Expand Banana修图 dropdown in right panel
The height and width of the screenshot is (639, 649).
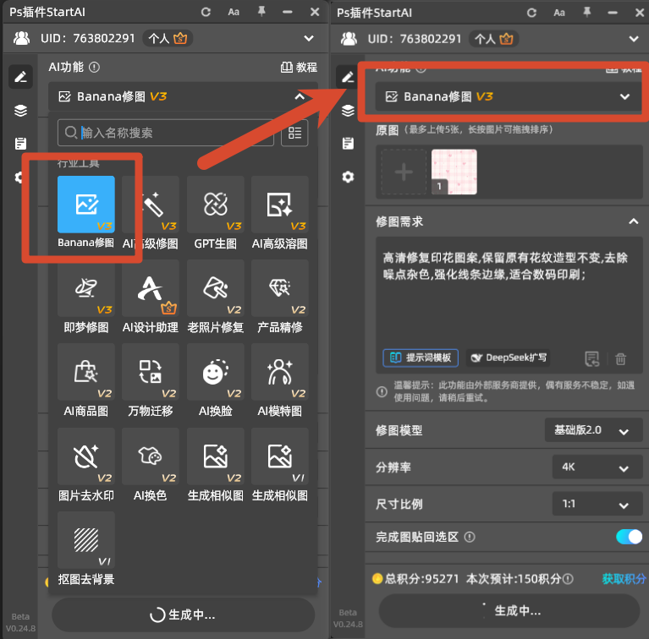pyautogui.click(x=624, y=96)
